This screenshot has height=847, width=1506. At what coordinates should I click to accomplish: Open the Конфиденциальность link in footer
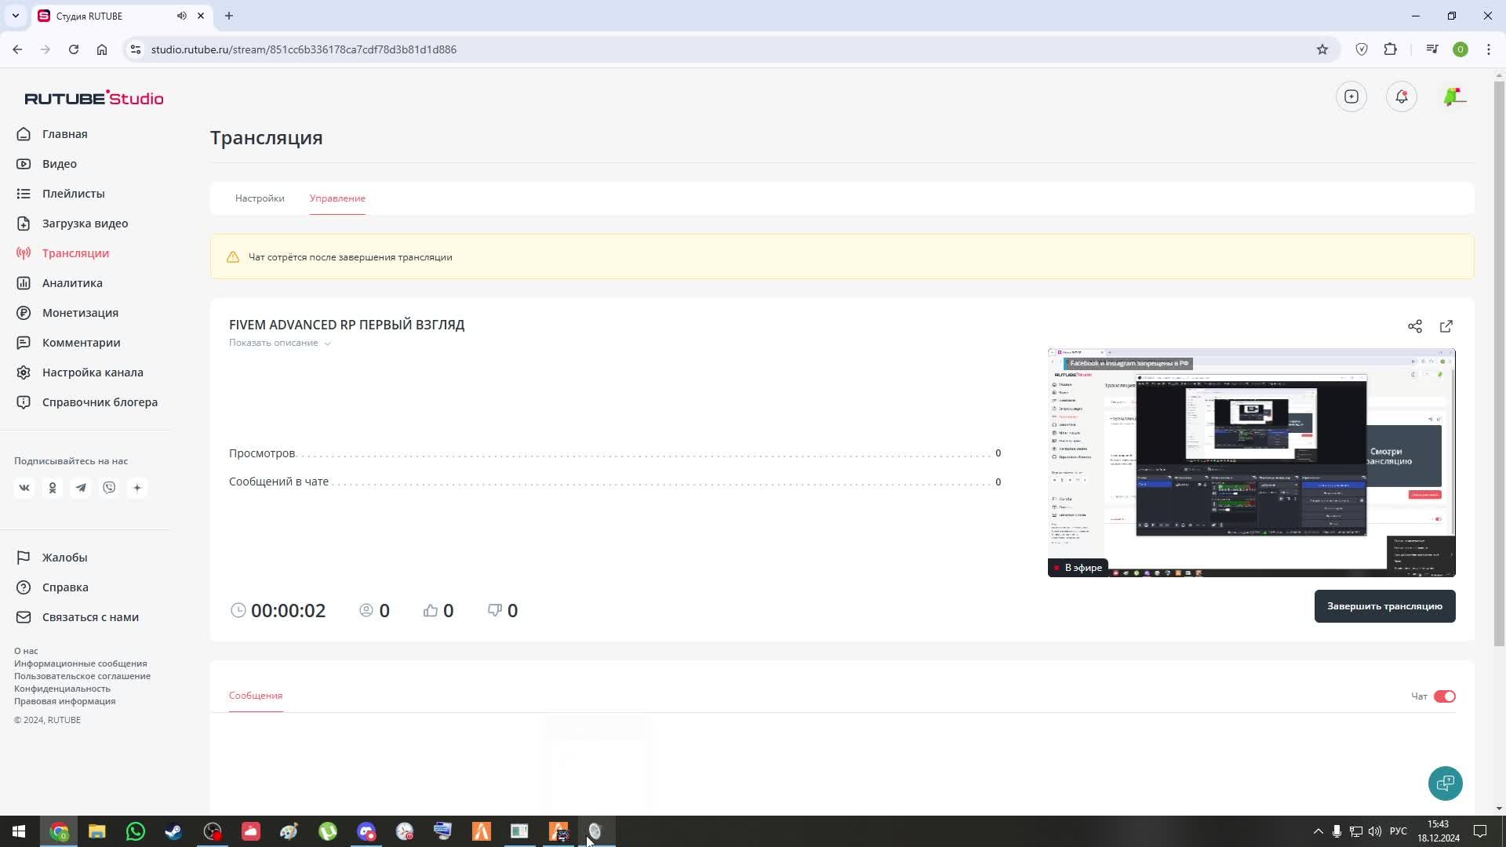point(62,688)
